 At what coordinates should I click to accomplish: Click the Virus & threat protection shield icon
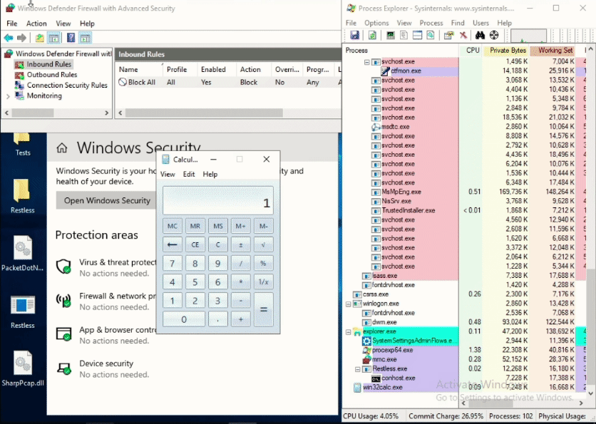point(63,267)
